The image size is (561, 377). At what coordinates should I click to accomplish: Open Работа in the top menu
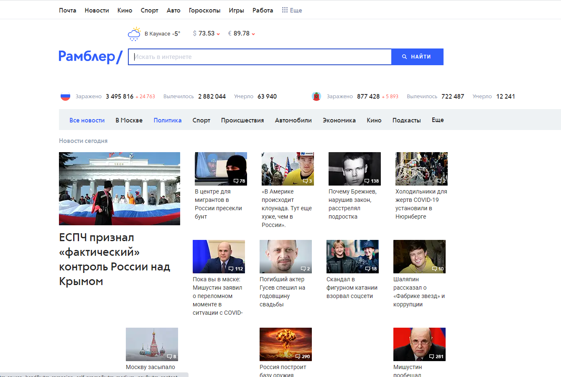[x=263, y=10]
